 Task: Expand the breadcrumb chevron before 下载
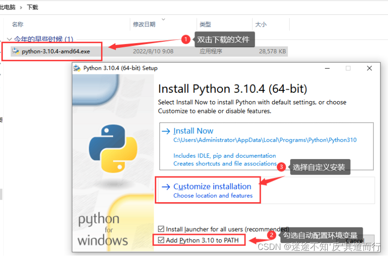click(x=21, y=7)
